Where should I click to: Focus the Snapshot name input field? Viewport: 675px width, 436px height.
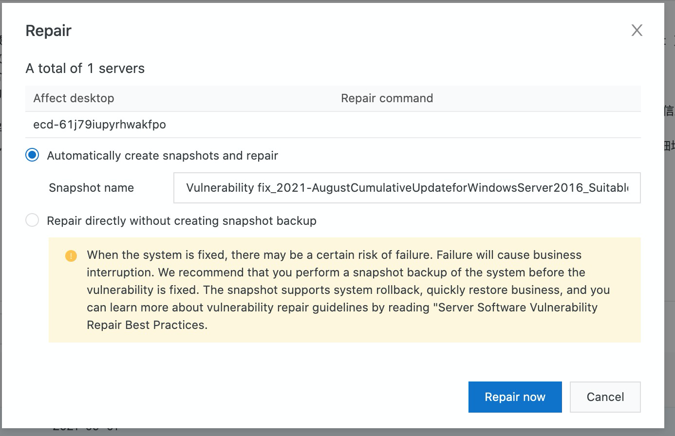407,188
